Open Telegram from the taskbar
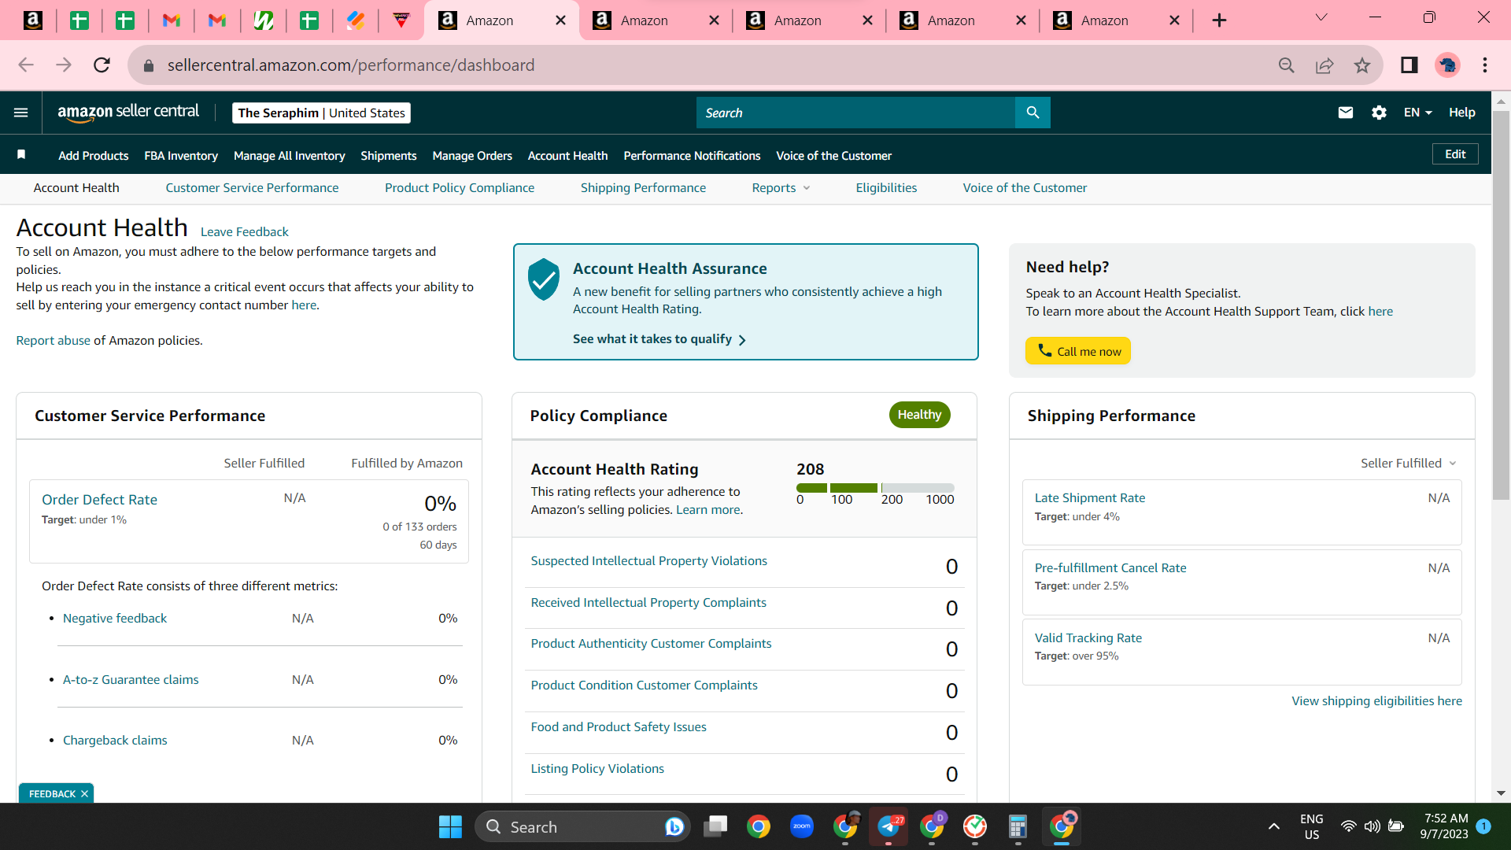The image size is (1511, 850). 888,826
